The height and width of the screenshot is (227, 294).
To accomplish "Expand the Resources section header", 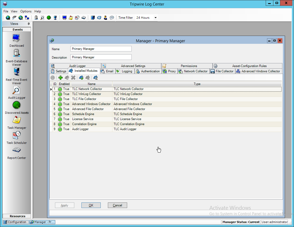I will pyautogui.click(x=17, y=216).
